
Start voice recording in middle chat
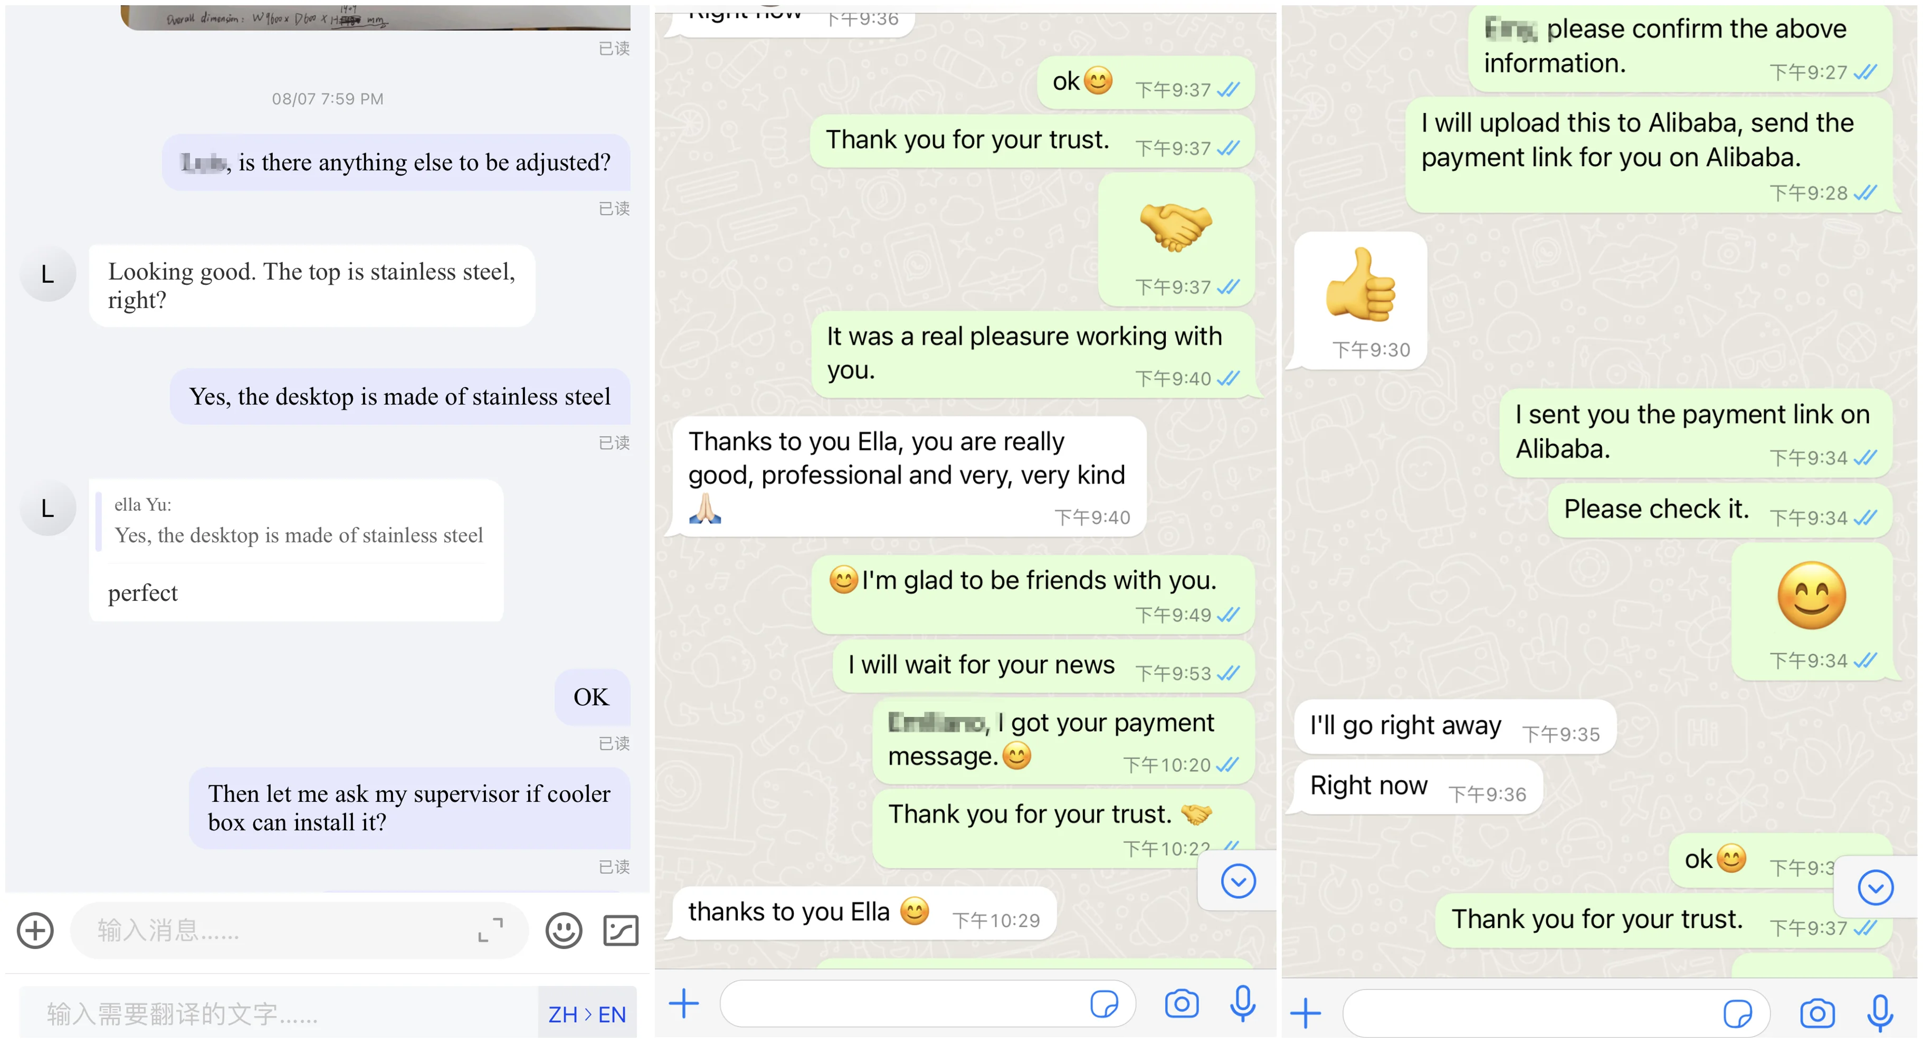pos(1243,1003)
